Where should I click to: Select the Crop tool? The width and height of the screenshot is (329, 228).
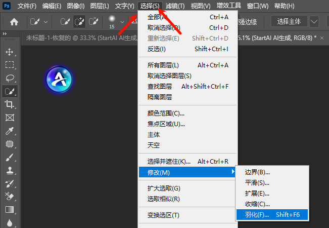[9, 104]
